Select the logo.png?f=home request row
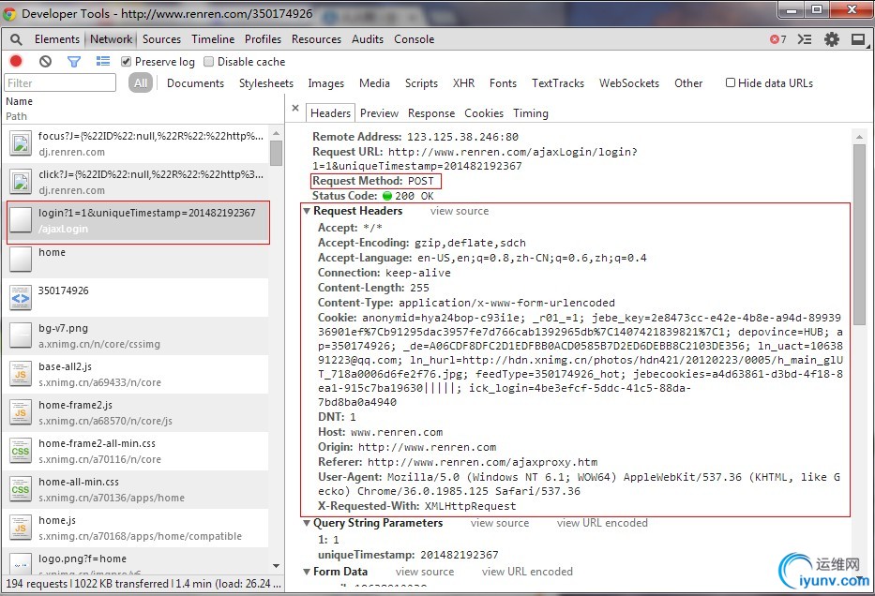Screen dimensions: 875x596 [137, 561]
